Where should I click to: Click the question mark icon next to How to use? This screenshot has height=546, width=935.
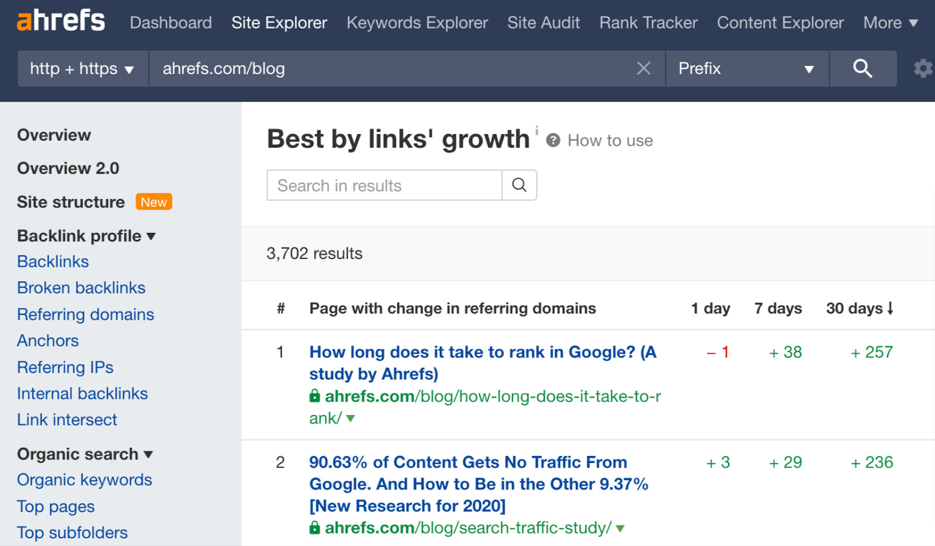(x=553, y=140)
